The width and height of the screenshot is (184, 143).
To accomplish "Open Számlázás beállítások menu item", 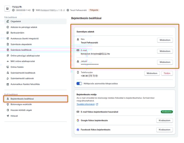I will tap(21, 50).
